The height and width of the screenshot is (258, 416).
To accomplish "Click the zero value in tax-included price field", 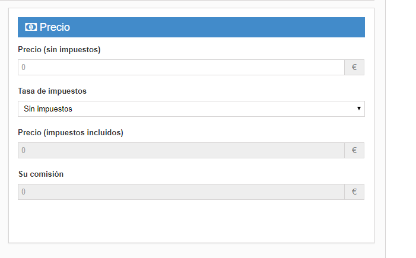I will (x=24, y=151).
